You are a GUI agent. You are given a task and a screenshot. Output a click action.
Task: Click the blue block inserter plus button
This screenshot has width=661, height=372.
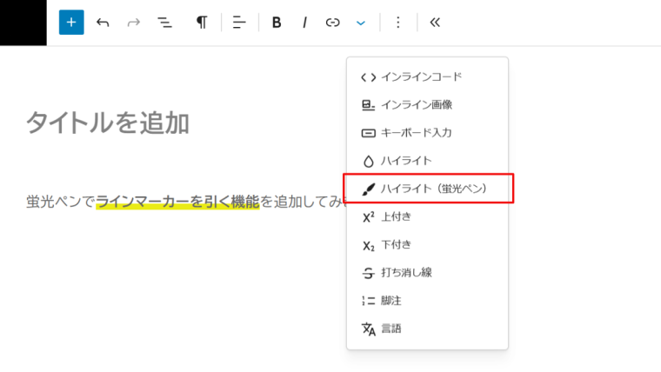point(71,23)
